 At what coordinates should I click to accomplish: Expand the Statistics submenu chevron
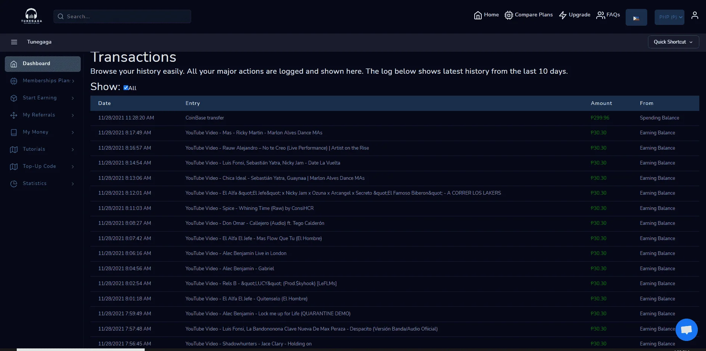[x=73, y=184]
